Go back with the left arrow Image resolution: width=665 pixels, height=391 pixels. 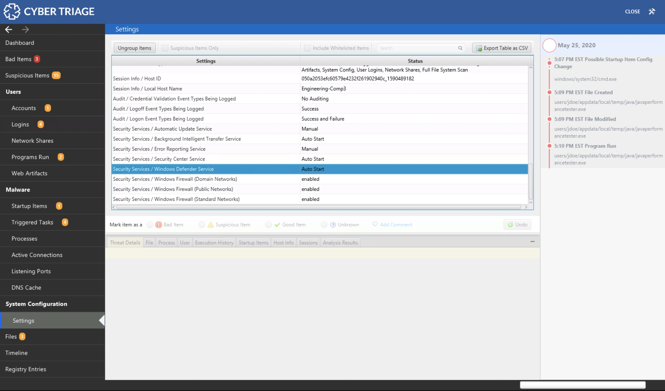pyautogui.click(x=9, y=29)
